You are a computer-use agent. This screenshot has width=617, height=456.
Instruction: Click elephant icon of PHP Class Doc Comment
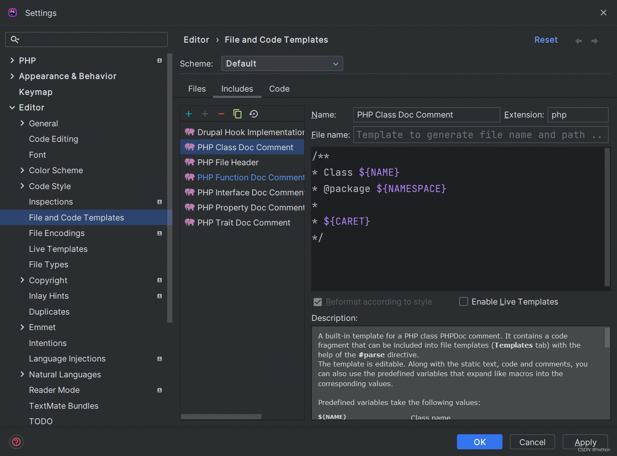pyautogui.click(x=189, y=147)
